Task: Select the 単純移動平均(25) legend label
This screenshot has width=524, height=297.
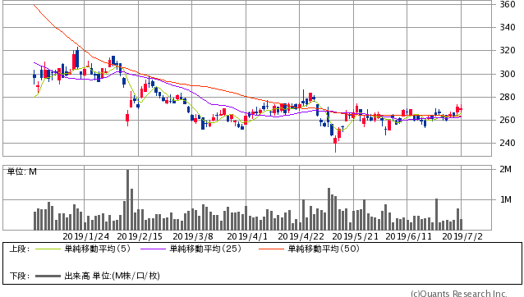Action: (205, 249)
